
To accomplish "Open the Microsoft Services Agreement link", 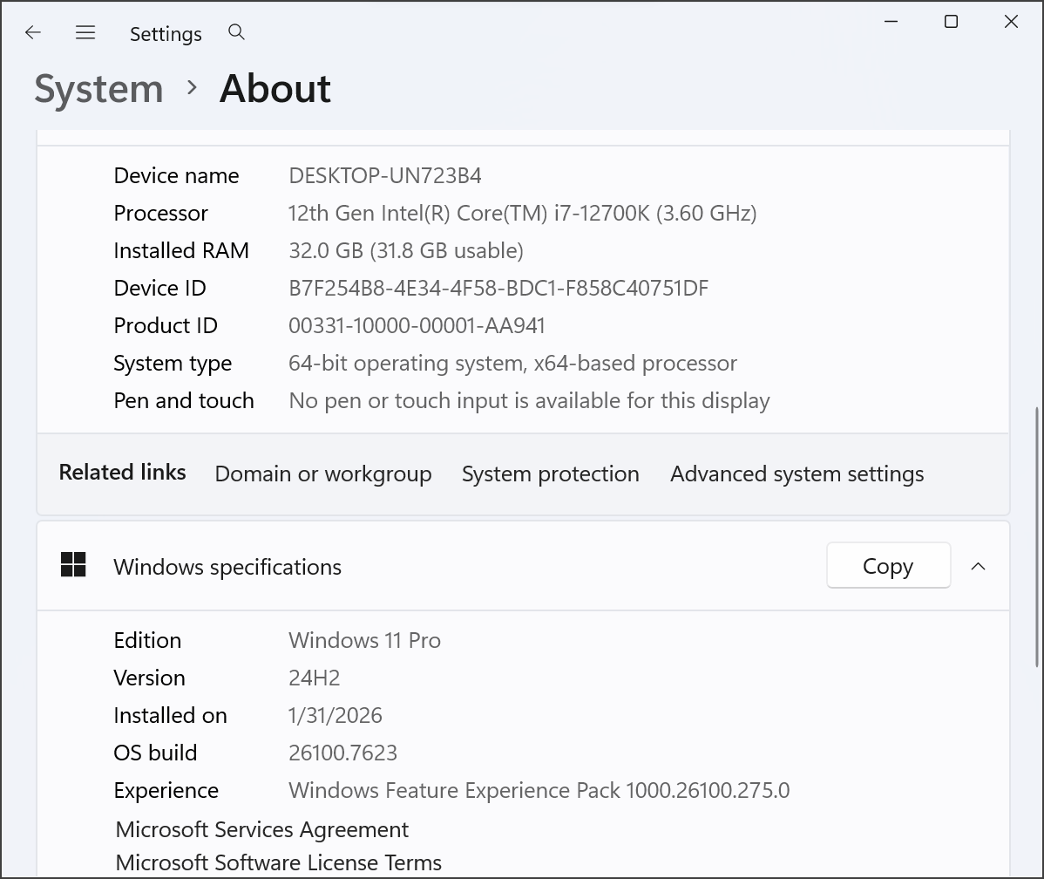I will tap(261, 828).
